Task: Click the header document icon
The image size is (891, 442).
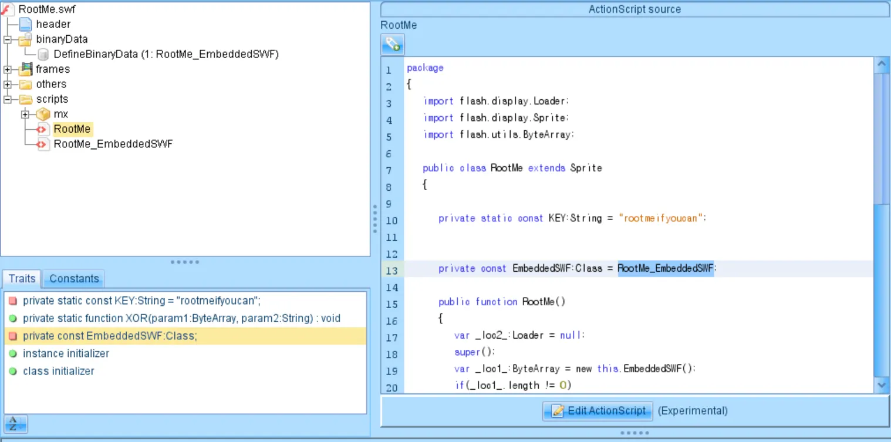Action: (25, 25)
